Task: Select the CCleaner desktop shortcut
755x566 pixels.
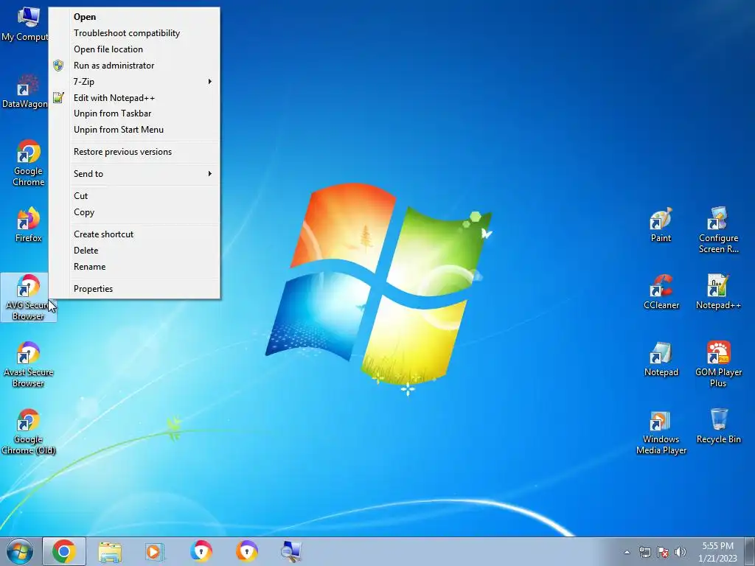Action: 661,292
